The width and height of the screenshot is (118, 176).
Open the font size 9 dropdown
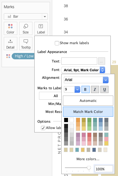72,90
